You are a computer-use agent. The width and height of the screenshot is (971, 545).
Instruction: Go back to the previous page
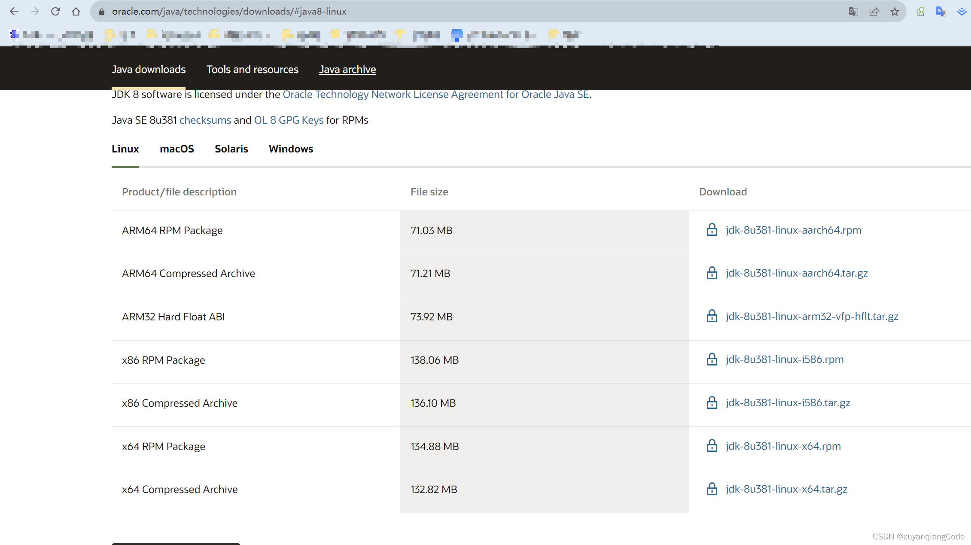14,12
